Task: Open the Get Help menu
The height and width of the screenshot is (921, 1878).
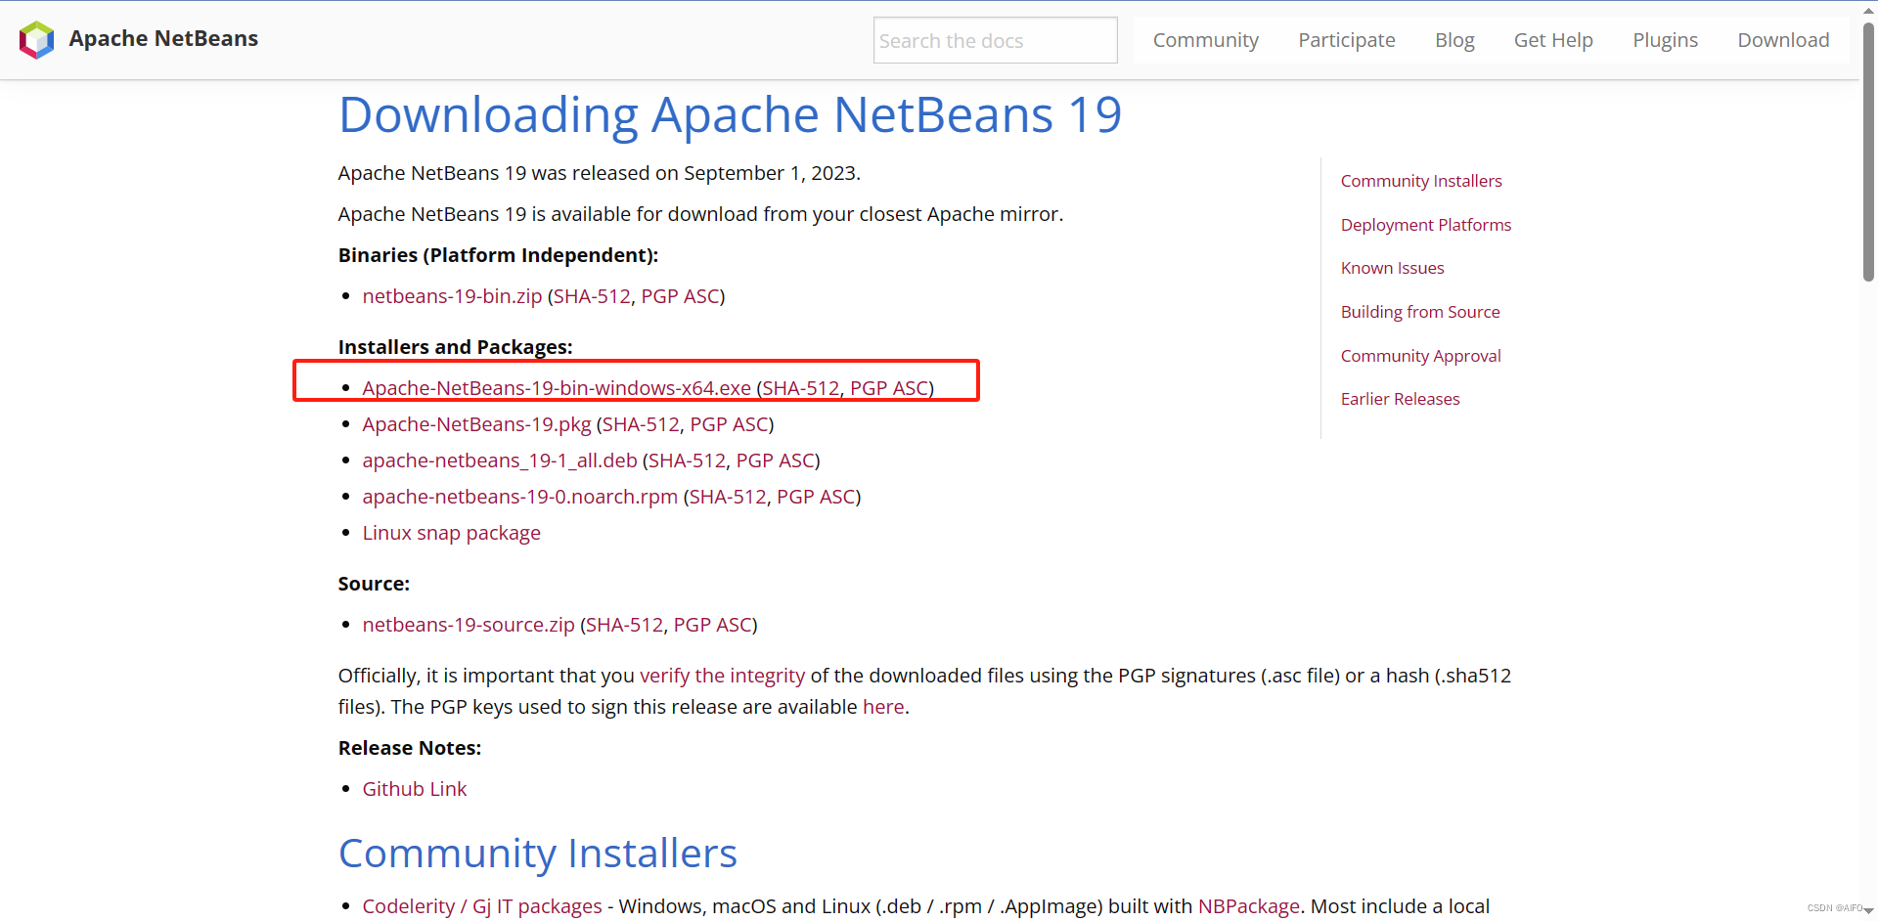Action: [1553, 40]
